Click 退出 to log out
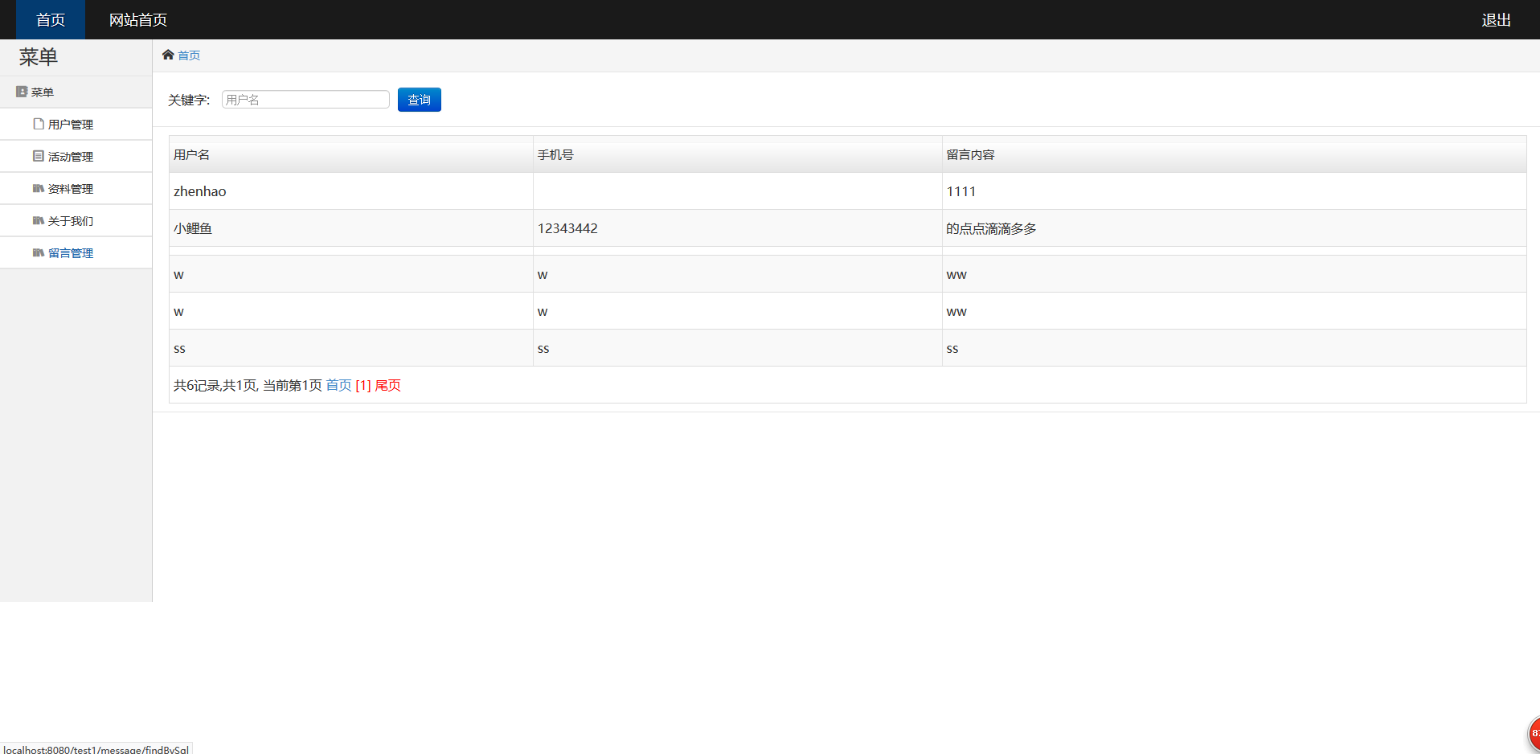 1496,19
